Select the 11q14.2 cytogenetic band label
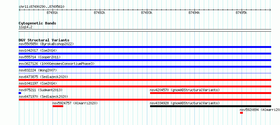Screen dimensions: 280x125 (25, 27)
